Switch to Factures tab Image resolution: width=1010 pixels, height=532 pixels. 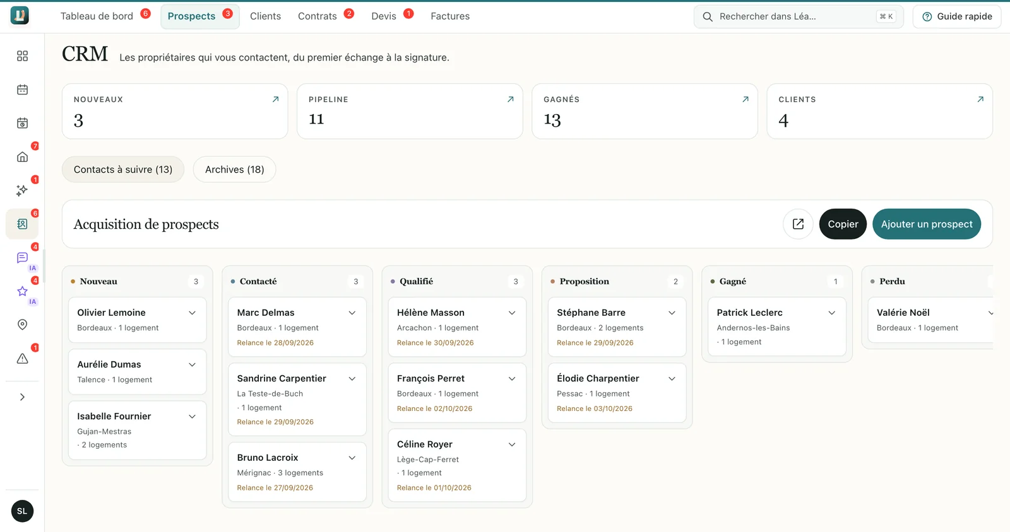pyautogui.click(x=450, y=16)
